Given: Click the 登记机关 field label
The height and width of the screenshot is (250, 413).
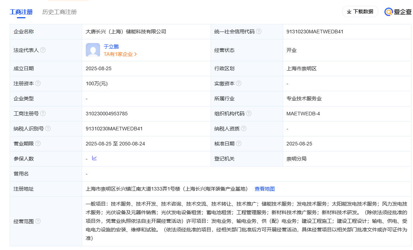Looking at the screenshot, I should 224,159.
